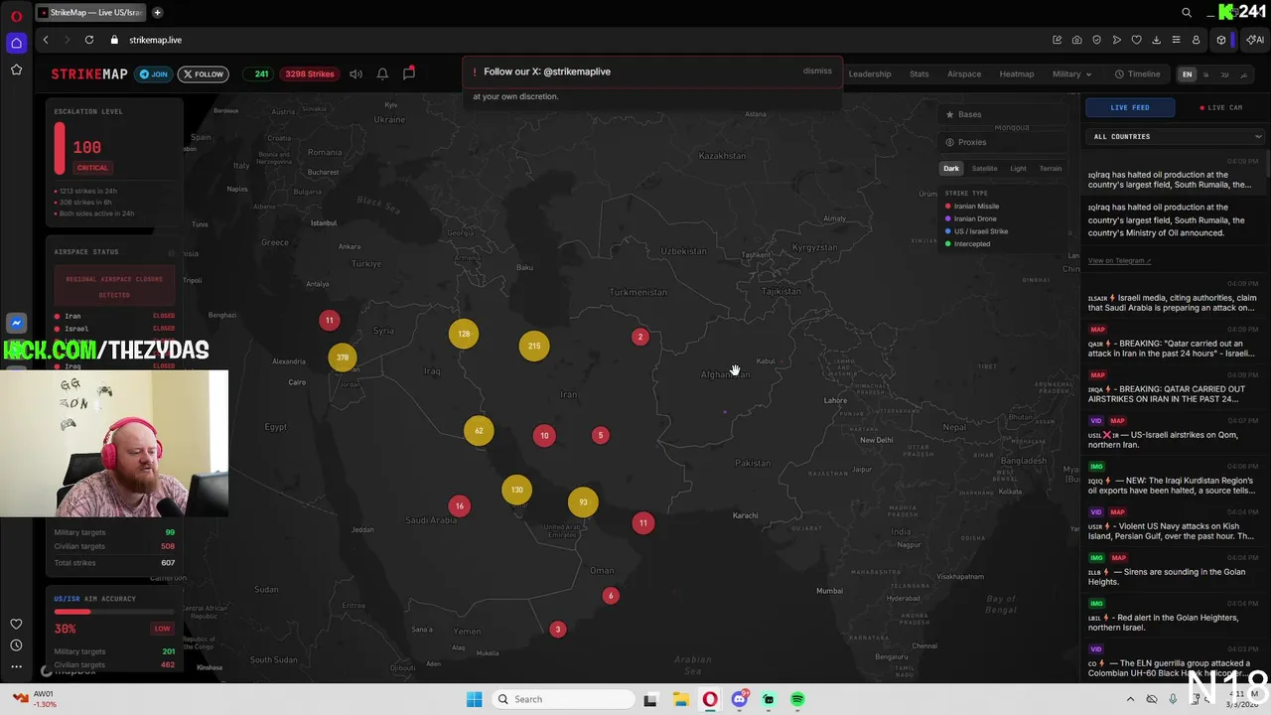Click the 3298 Strikes counter badge
This screenshot has height=715, width=1271.
(309, 73)
